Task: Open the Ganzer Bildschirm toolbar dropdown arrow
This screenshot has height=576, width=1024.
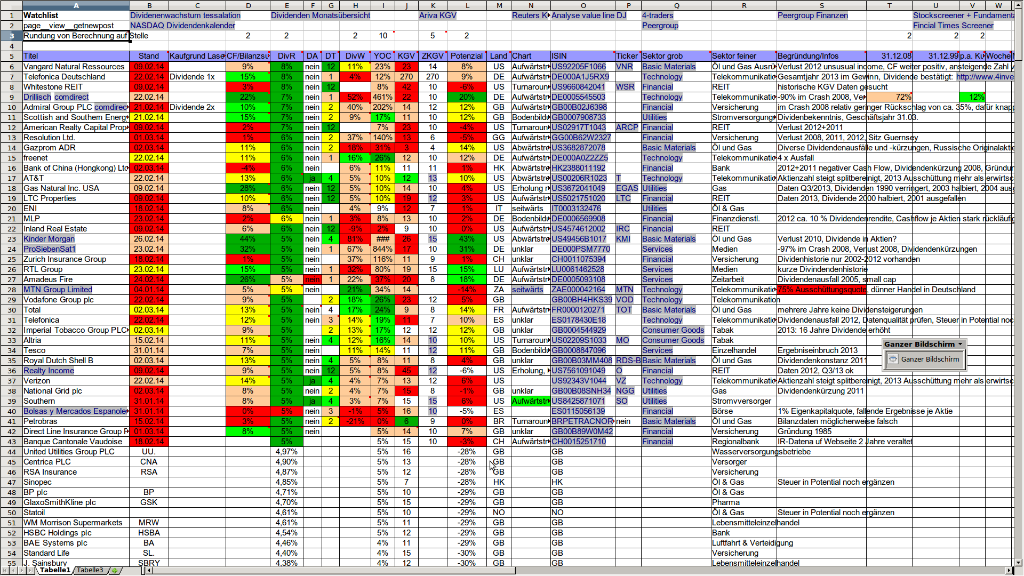Action: tap(960, 344)
